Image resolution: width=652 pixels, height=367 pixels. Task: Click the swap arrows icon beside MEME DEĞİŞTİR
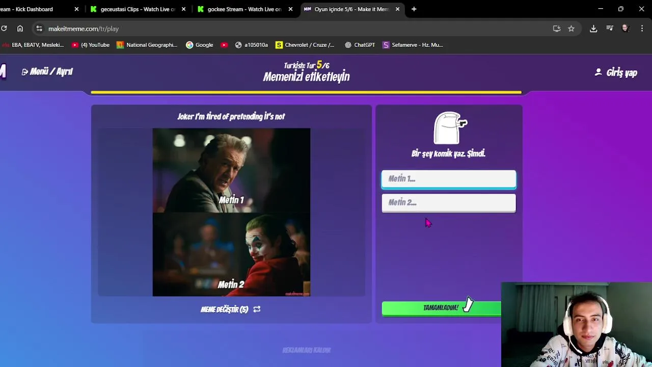coord(257,309)
